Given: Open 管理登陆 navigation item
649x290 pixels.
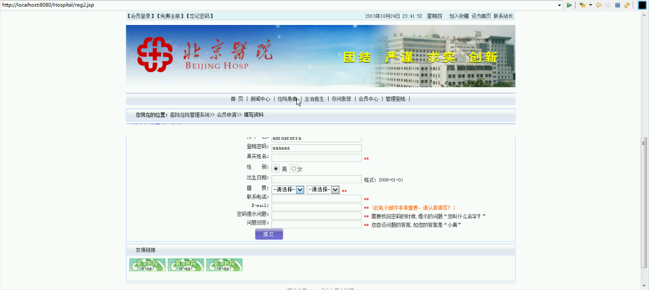Looking at the screenshot, I should click(395, 99).
